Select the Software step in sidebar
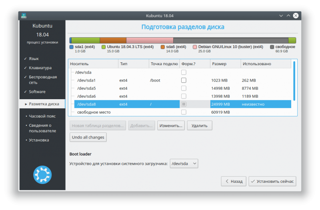 (37, 92)
